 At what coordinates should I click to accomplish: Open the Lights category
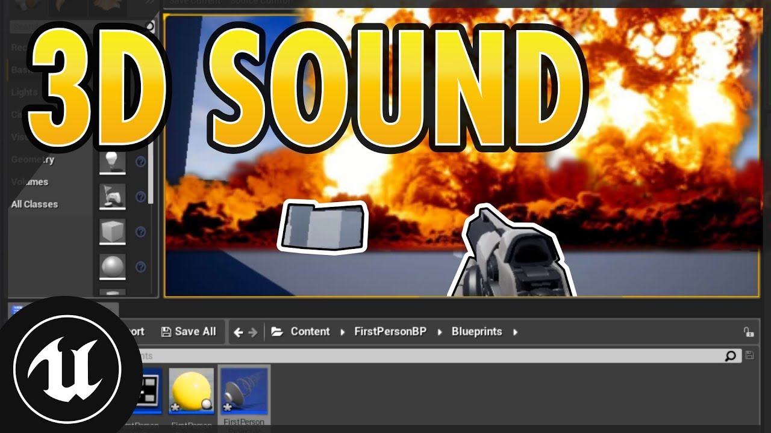click(x=24, y=93)
